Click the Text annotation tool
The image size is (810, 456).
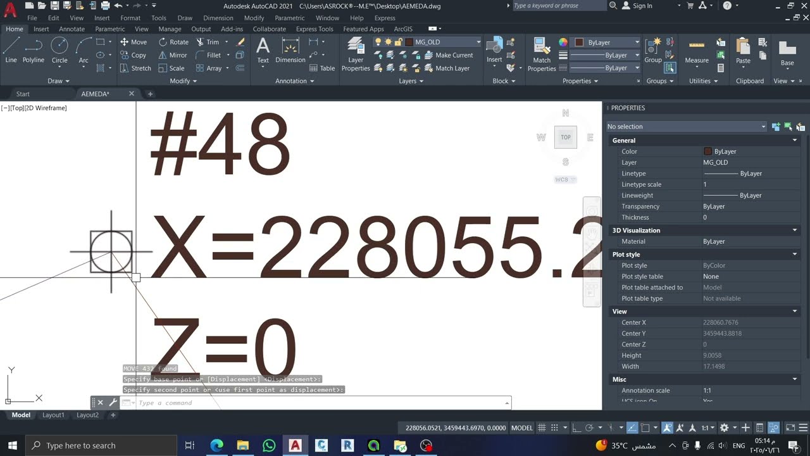pos(263,51)
